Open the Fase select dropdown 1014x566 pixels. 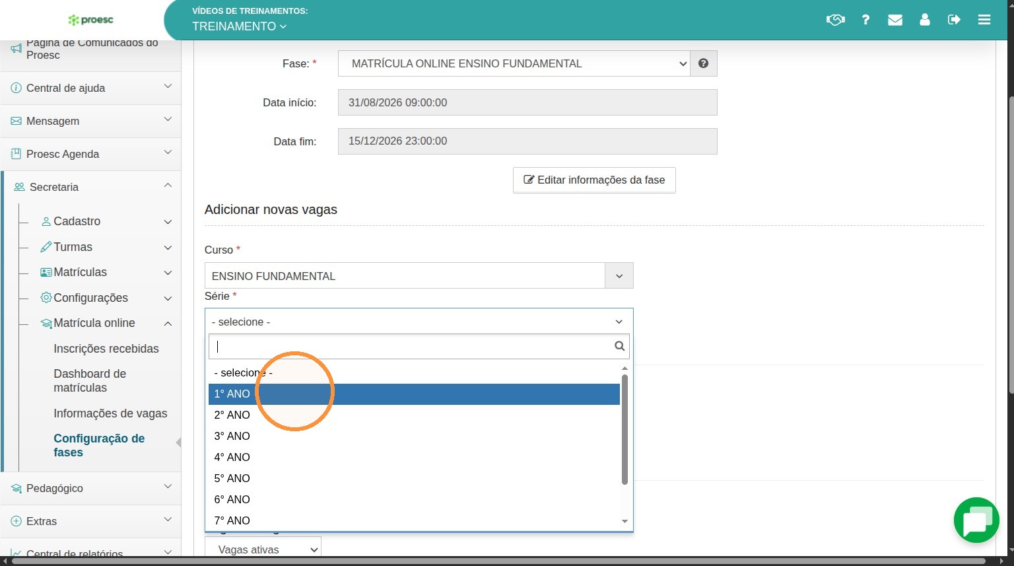[514, 63]
